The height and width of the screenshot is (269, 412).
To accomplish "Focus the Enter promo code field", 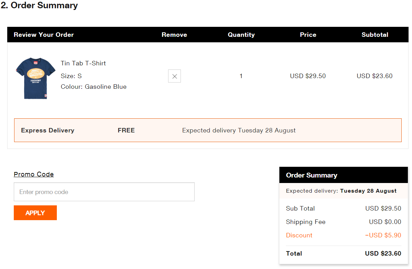I will (x=104, y=192).
